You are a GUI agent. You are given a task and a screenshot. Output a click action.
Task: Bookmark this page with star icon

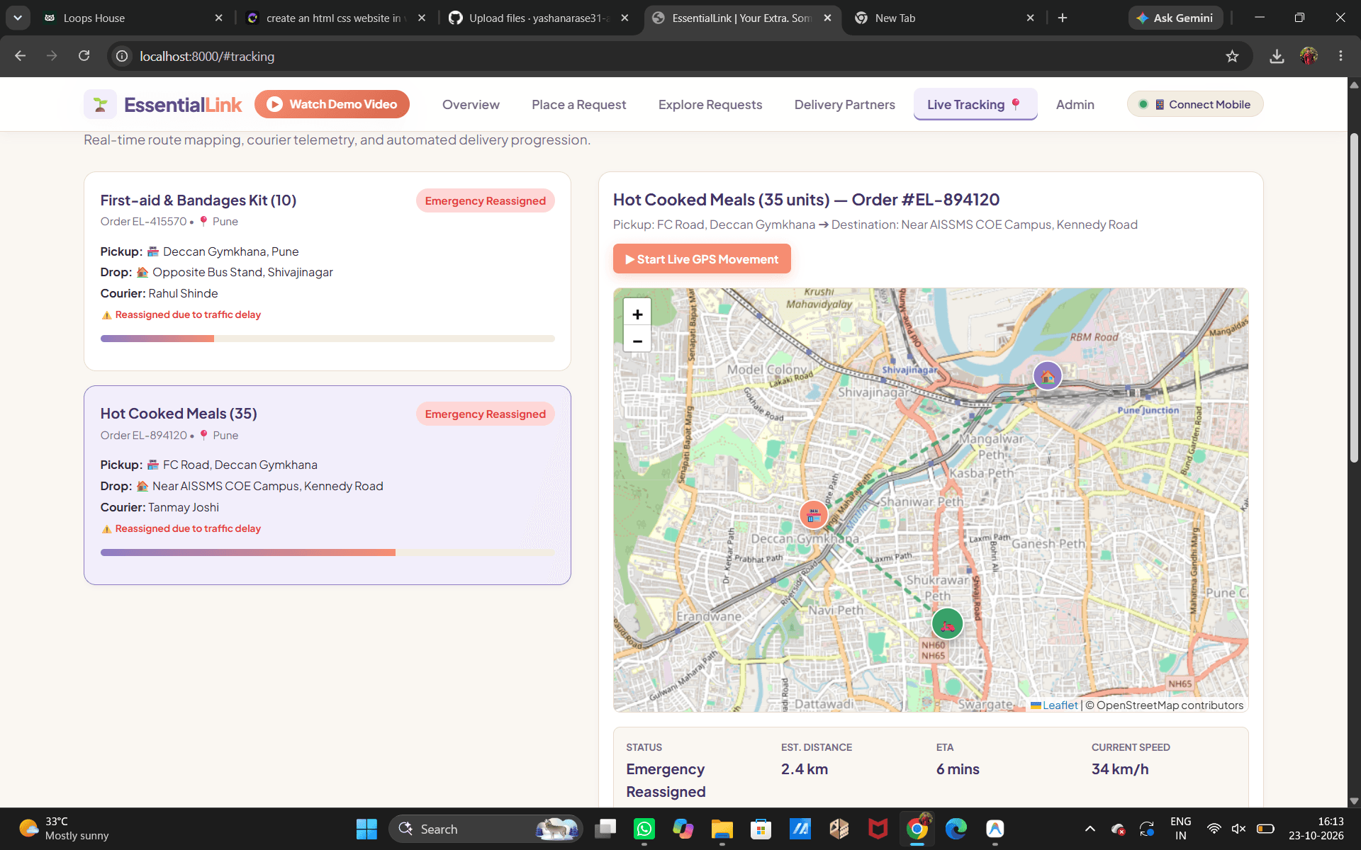(1232, 56)
